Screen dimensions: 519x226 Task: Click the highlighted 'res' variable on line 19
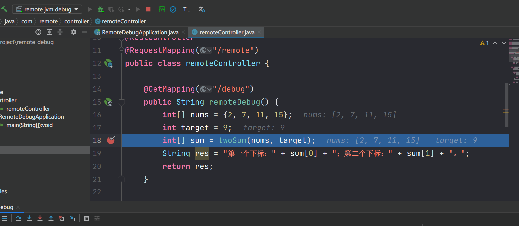pos(202,153)
